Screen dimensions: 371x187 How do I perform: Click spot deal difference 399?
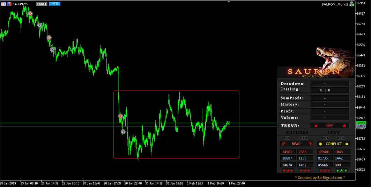(x=342, y=165)
